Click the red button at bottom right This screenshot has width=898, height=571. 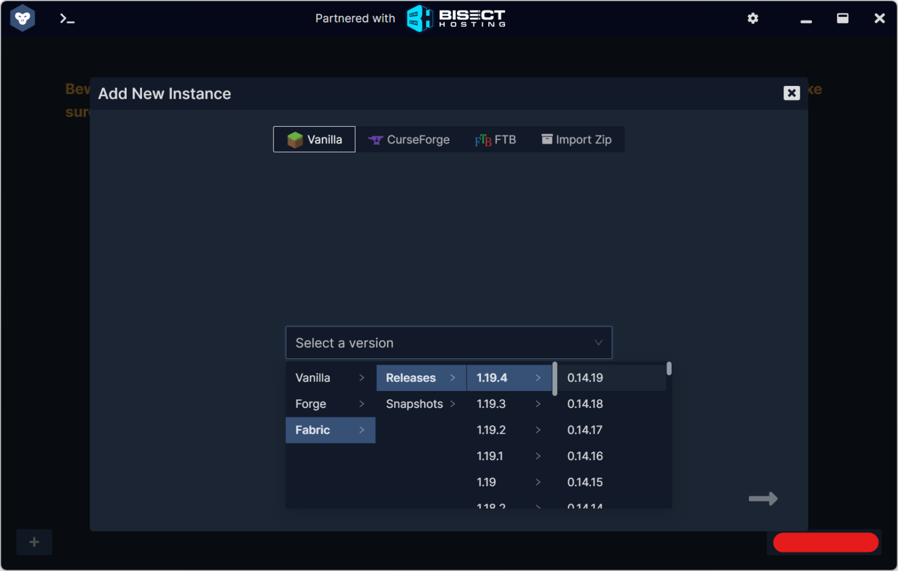(825, 542)
